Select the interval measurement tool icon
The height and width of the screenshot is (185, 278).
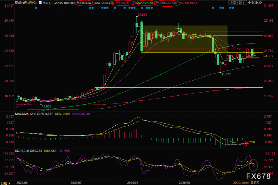[x=253, y=2]
